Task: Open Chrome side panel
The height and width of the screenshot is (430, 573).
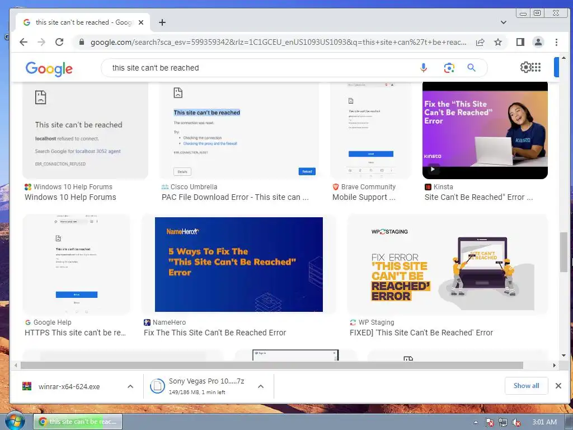Action: click(x=520, y=42)
